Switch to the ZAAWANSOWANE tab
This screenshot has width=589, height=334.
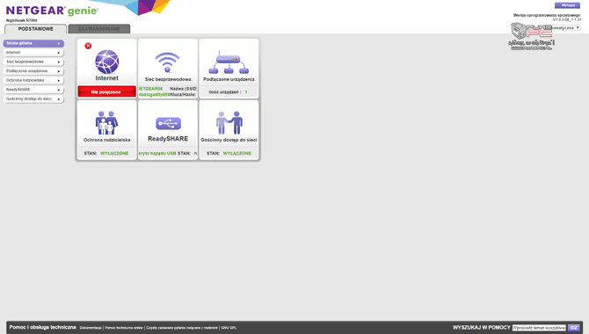99,29
